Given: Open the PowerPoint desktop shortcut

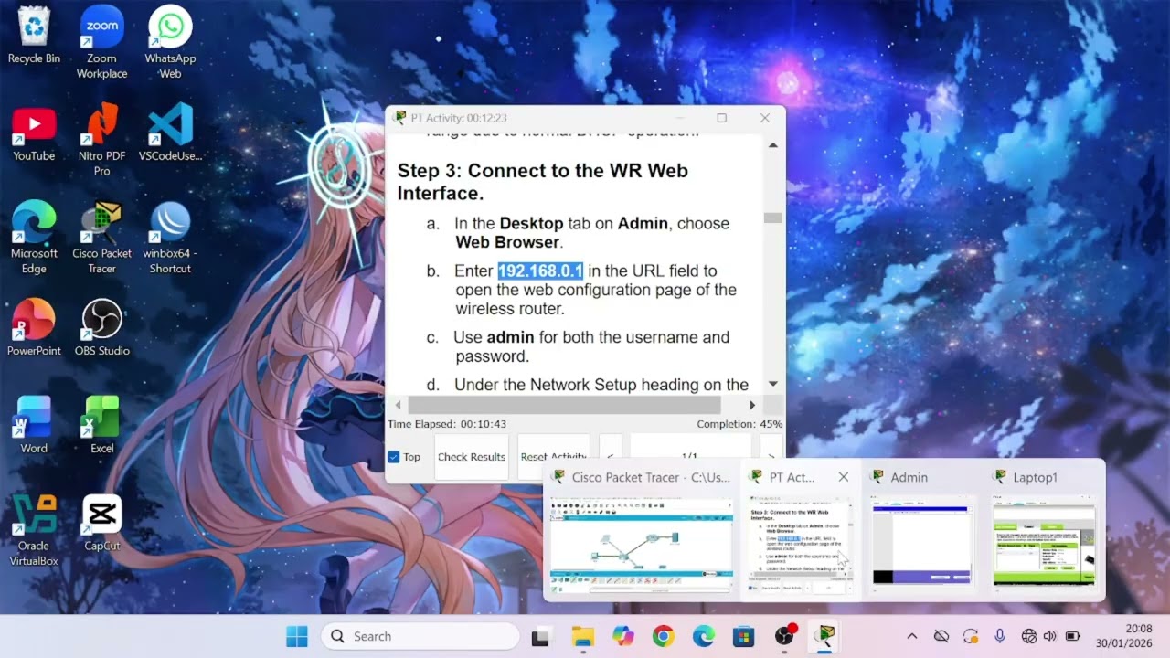Looking at the screenshot, I should point(34,327).
